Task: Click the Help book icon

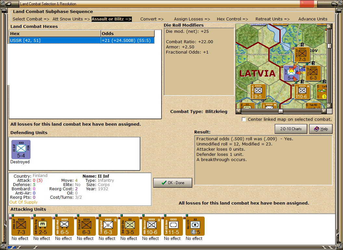Action: click(x=317, y=129)
